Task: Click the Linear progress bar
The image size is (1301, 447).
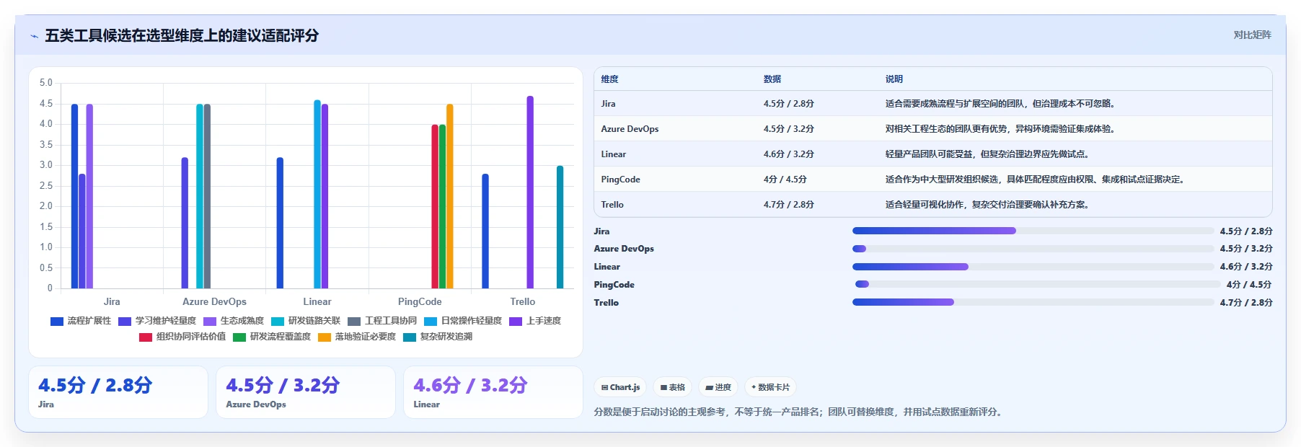Action: pos(1033,267)
